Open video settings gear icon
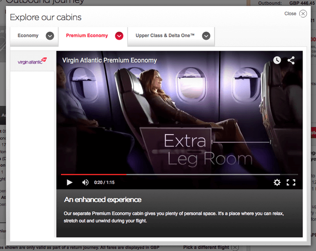This screenshot has width=316, height=251. [277, 182]
